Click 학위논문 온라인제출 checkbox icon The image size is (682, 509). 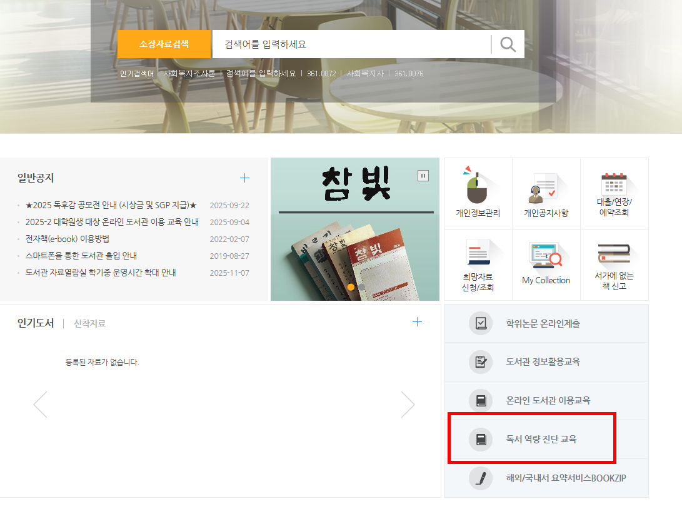[x=481, y=323]
